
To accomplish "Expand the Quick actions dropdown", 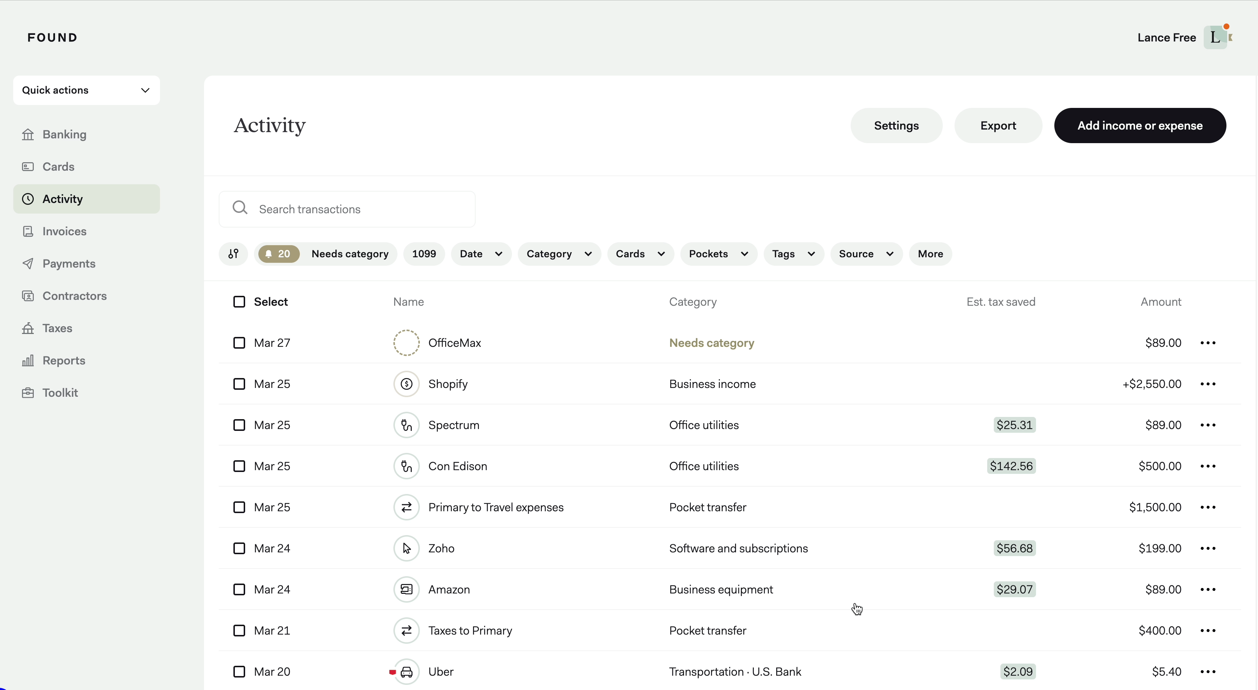I will [87, 90].
